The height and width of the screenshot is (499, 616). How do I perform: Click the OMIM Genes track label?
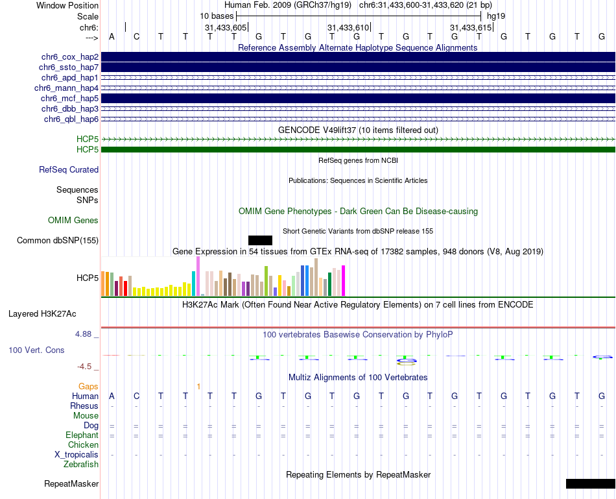73,220
